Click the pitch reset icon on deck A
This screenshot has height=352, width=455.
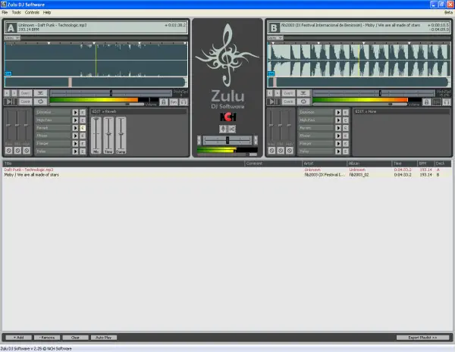pyautogui.click(x=41, y=93)
